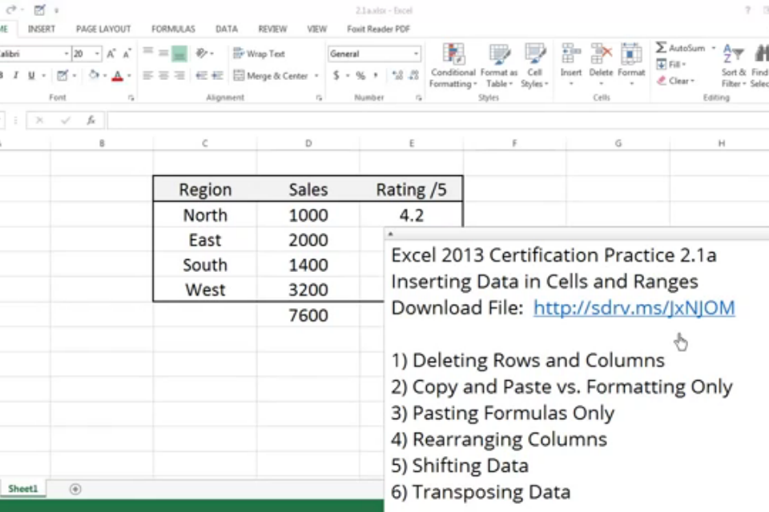Apply middle align to the cell
Image resolution: width=769 pixels, height=512 pixels.
click(x=163, y=54)
